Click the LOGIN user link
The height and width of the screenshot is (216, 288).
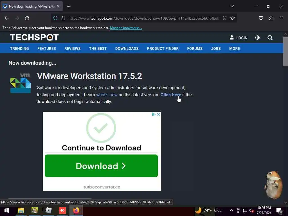click(238, 38)
